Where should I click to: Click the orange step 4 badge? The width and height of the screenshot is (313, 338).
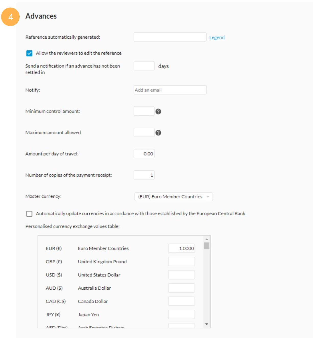[x=10, y=17]
